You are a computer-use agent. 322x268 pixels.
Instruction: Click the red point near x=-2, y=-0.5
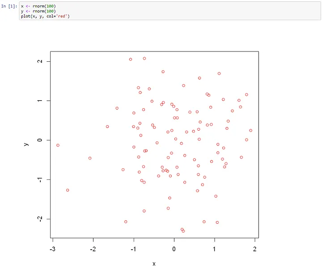pyautogui.click(x=90, y=158)
